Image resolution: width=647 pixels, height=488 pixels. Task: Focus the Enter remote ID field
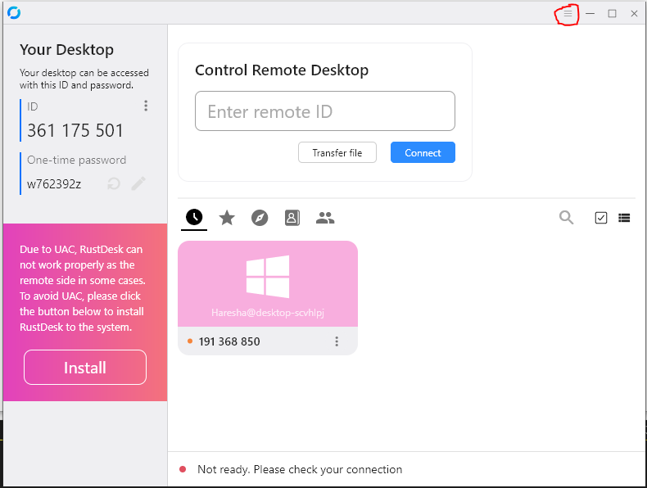324,111
